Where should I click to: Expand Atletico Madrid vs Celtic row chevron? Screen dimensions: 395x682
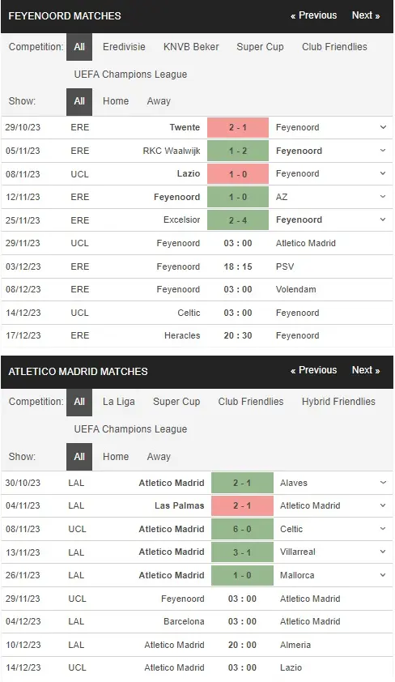[383, 529]
